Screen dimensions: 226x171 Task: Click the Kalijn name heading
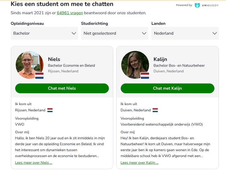click(x=160, y=59)
